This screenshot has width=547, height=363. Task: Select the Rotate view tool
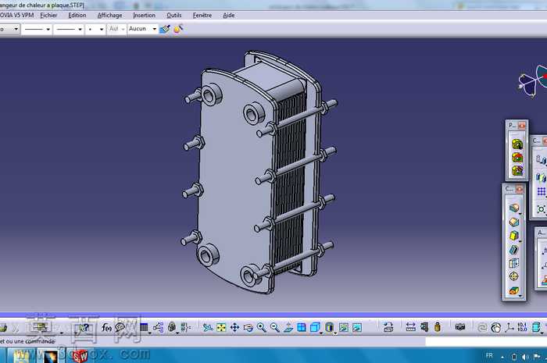(248, 327)
